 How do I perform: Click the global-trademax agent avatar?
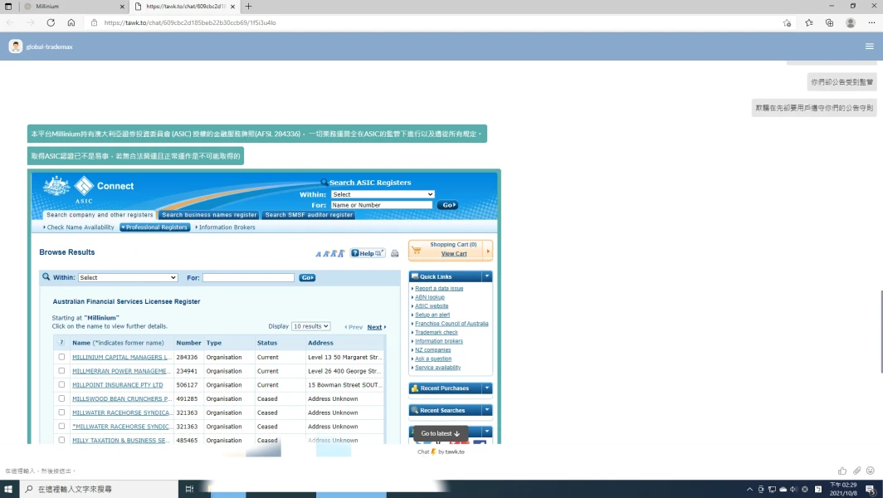coord(15,46)
